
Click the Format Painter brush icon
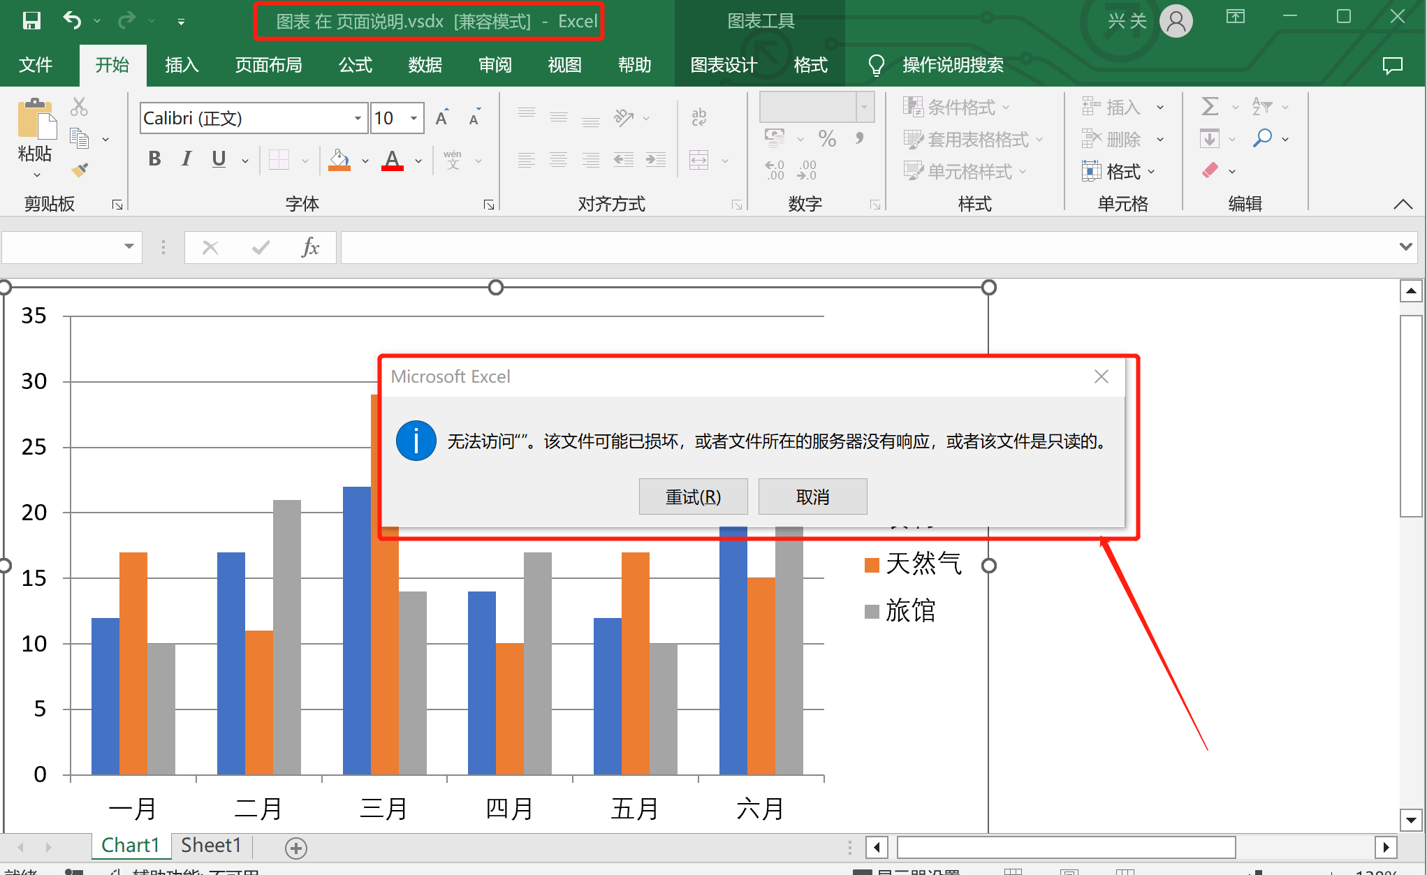coord(80,170)
